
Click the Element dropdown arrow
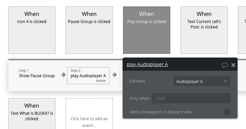click(225, 81)
